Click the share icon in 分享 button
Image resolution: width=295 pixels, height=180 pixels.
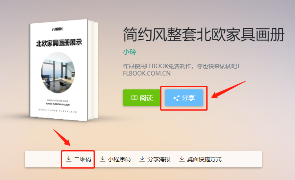(176, 98)
